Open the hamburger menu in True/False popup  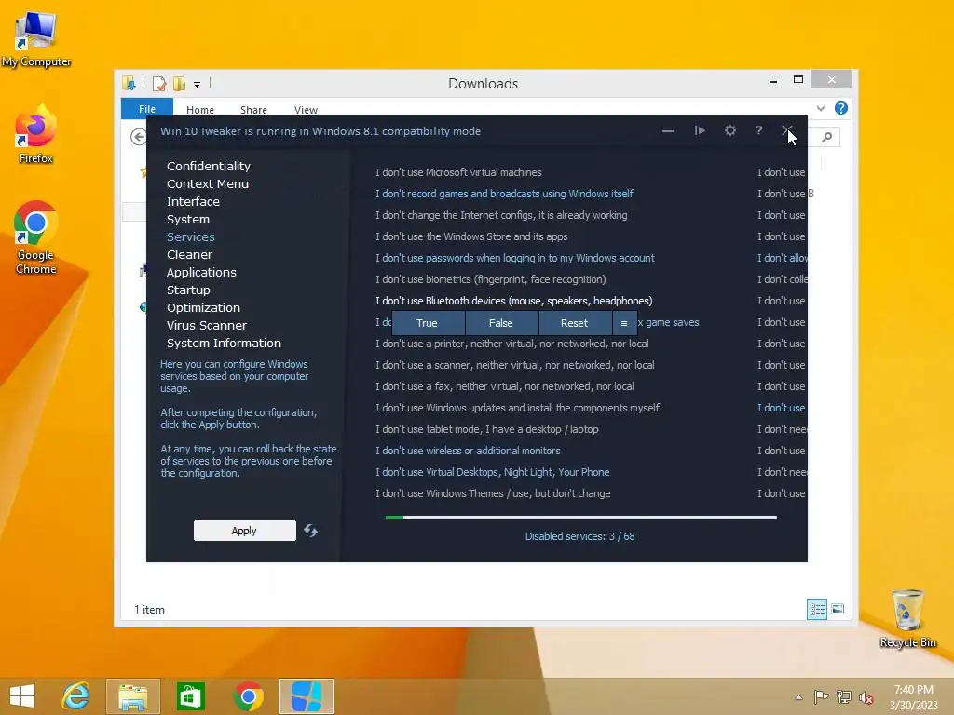(x=624, y=323)
